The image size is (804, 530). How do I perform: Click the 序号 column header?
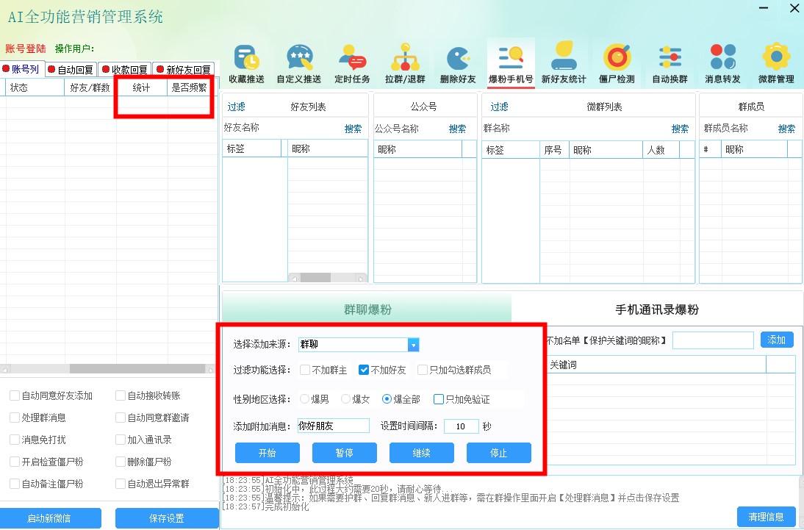tap(554, 150)
